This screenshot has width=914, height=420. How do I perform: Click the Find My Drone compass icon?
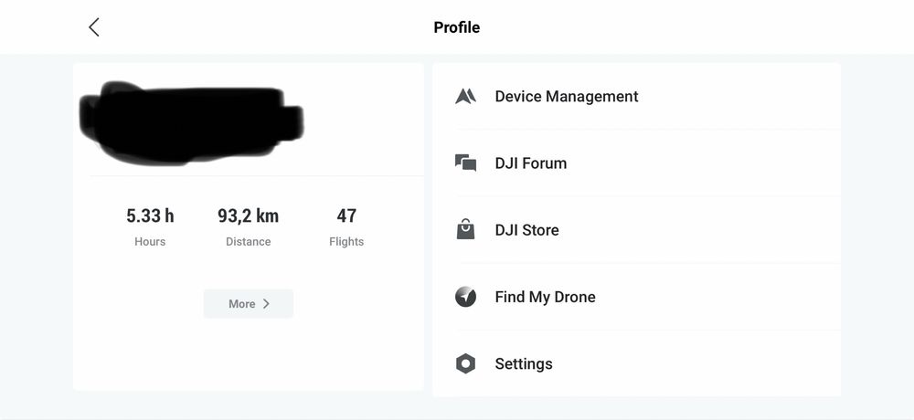[465, 297]
